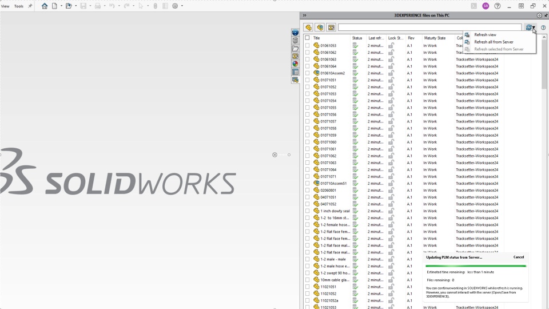The image size is (549, 309).
Task: Open the View Palette task pane tab
Action: pyautogui.click(x=295, y=56)
